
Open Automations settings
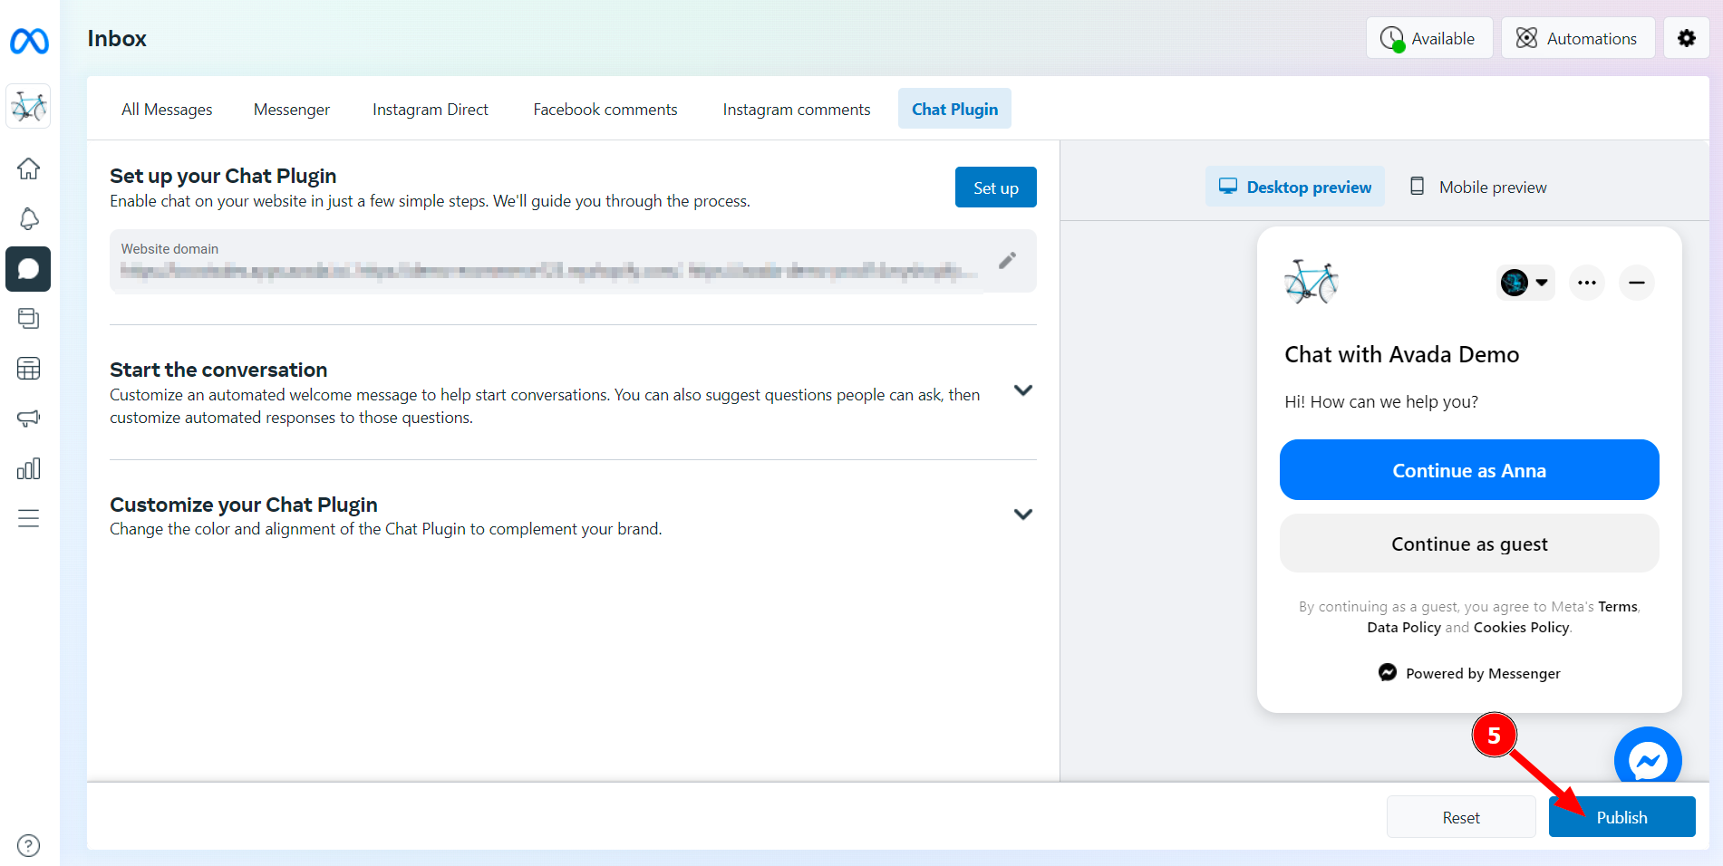(1578, 38)
